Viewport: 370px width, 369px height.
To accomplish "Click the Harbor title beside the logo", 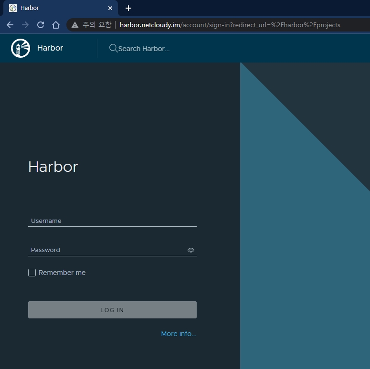I will [50, 48].
